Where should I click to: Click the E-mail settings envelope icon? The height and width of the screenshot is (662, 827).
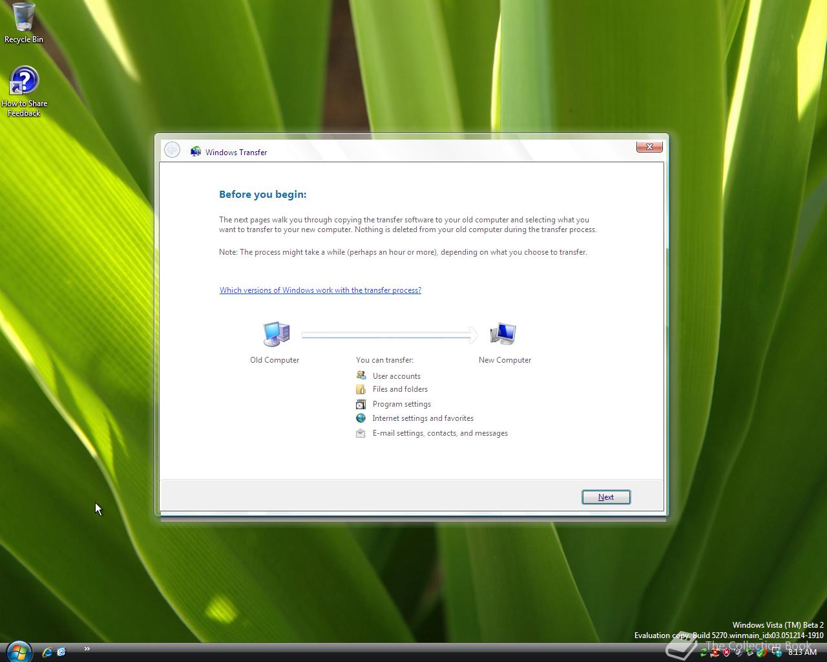pos(361,433)
